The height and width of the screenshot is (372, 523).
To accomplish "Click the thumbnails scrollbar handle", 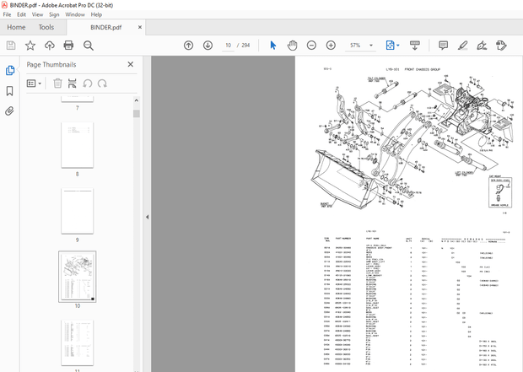I will (136, 113).
